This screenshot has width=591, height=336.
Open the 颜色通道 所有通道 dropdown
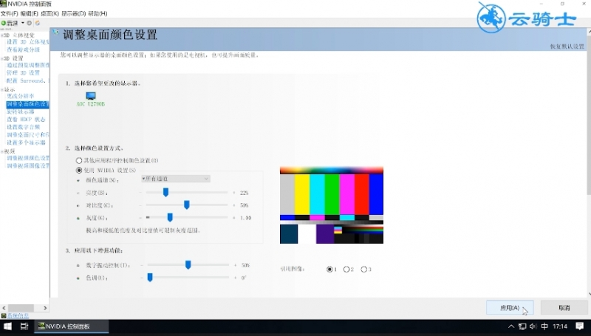tap(176, 179)
